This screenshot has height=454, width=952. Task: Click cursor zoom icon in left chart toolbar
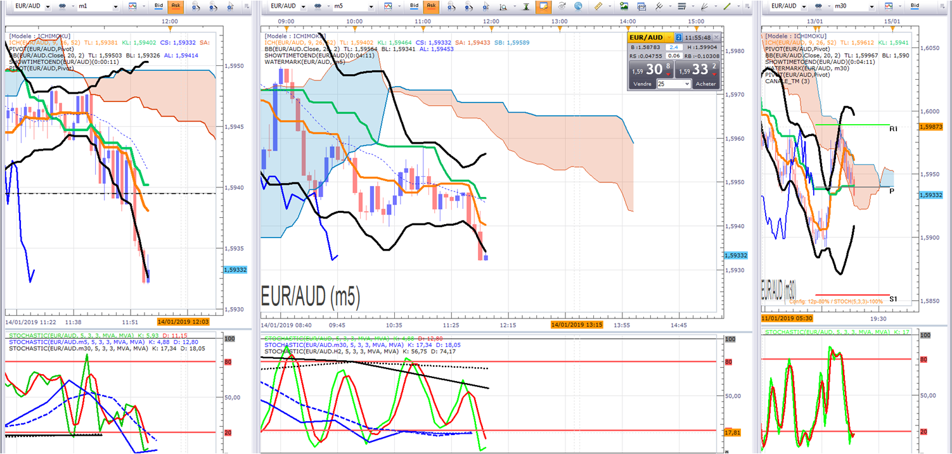click(x=230, y=6)
